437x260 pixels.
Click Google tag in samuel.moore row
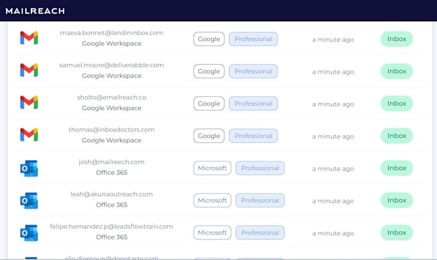click(209, 71)
